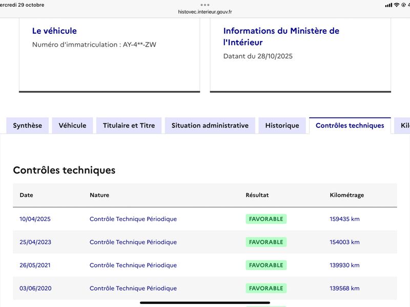Click the mileage value 139568 km

(x=344, y=288)
